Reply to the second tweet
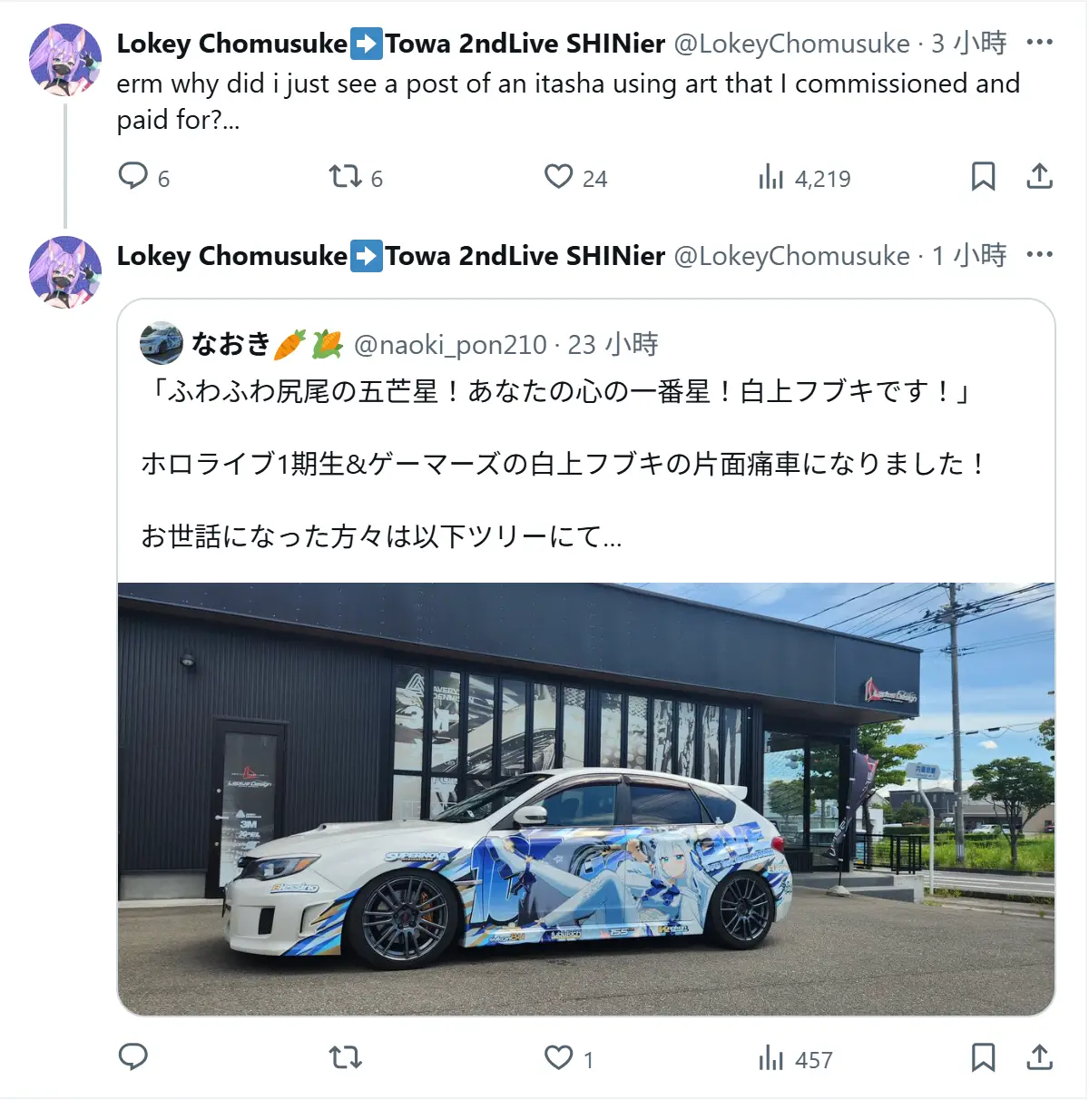The image size is (1089, 1100). pyautogui.click(x=133, y=1056)
